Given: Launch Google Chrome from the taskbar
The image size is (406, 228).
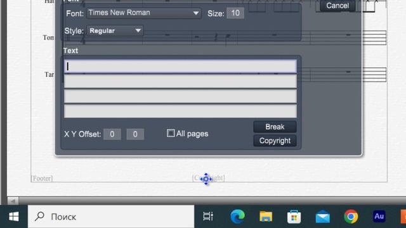Looking at the screenshot, I should [x=351, y=217].
